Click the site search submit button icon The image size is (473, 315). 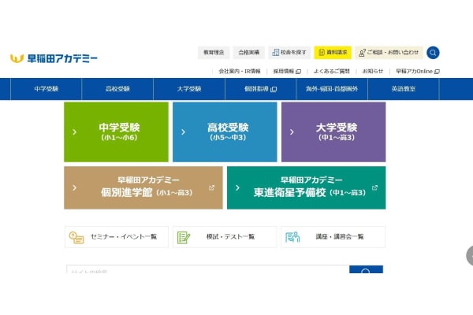coord(366,269)
